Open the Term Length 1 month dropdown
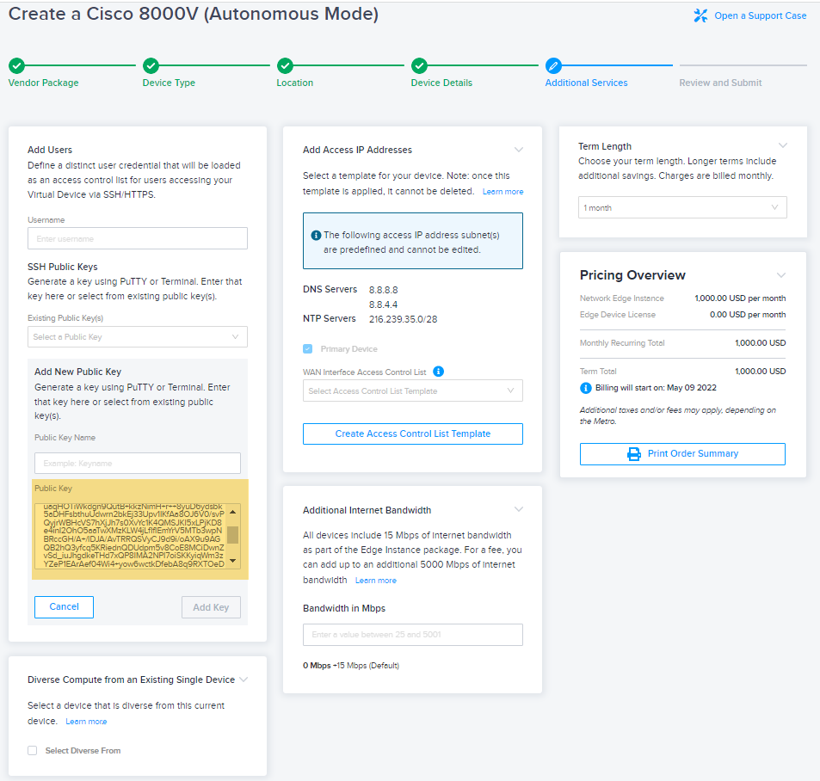This screenshot has width=820, height=781. tap(682, 207)
